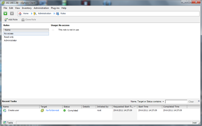Click the Create user task name
This screenshot has width=202, height=126.
(14, 110)
